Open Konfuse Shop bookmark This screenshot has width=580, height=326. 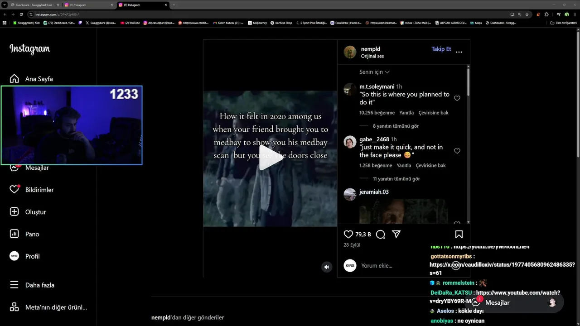tap(281, 23)
